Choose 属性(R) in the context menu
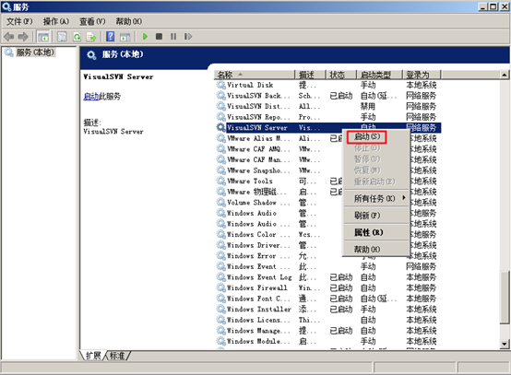This screenshot has width=511, height=375. click(x=376, y=232)
